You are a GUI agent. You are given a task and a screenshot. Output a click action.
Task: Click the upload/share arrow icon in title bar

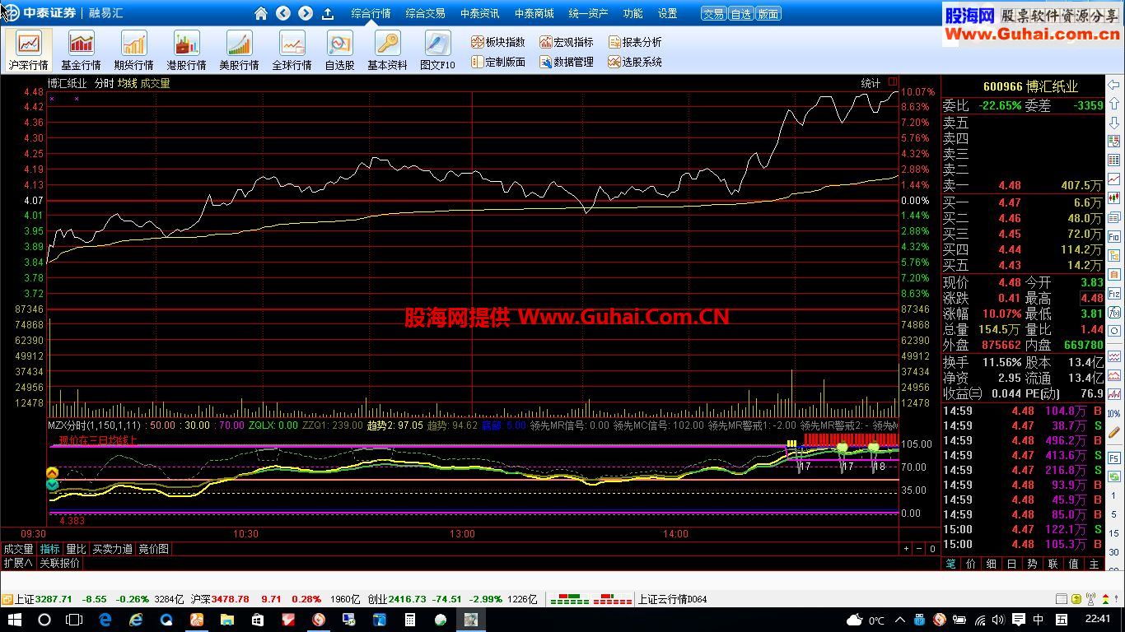328,13
